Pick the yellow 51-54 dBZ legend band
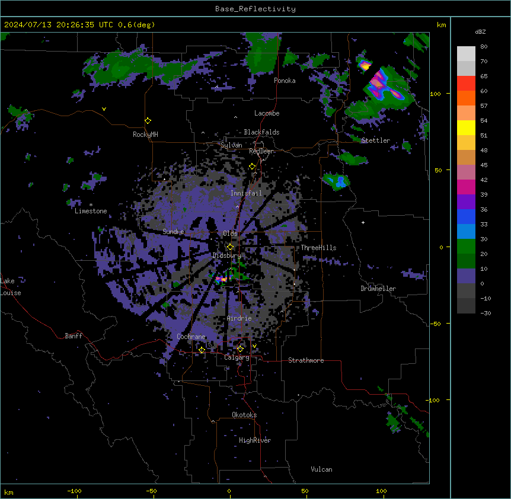Viewport: 511px width, 499px height. [x=466, y=127]
